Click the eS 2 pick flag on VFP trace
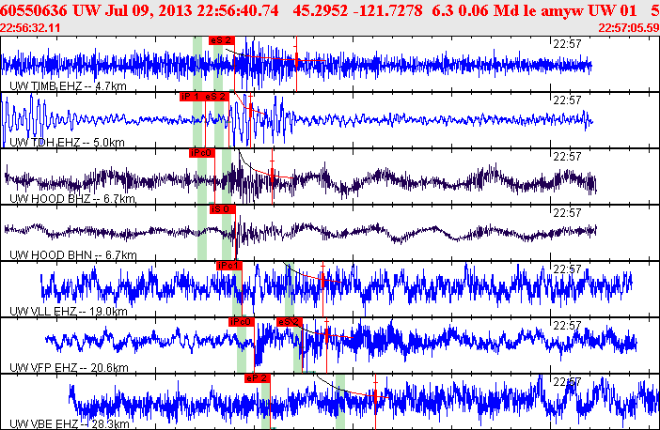Viewport: 660px width, 430px height. tap(290, 322)
